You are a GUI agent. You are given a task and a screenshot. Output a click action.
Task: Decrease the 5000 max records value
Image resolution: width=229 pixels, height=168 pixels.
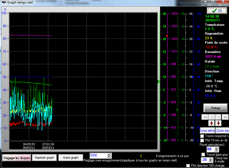(109, 156)
